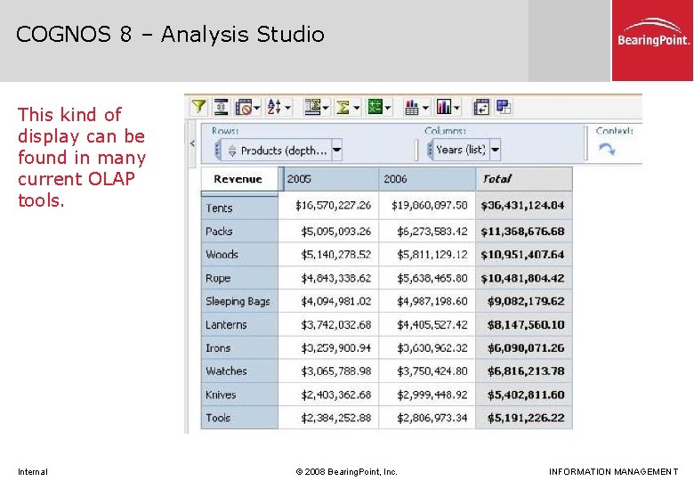The height and width of the screenshot is (481, 694).
Task: Click the Watches Total value $6,816,213.78
Action: pos(526,371)
